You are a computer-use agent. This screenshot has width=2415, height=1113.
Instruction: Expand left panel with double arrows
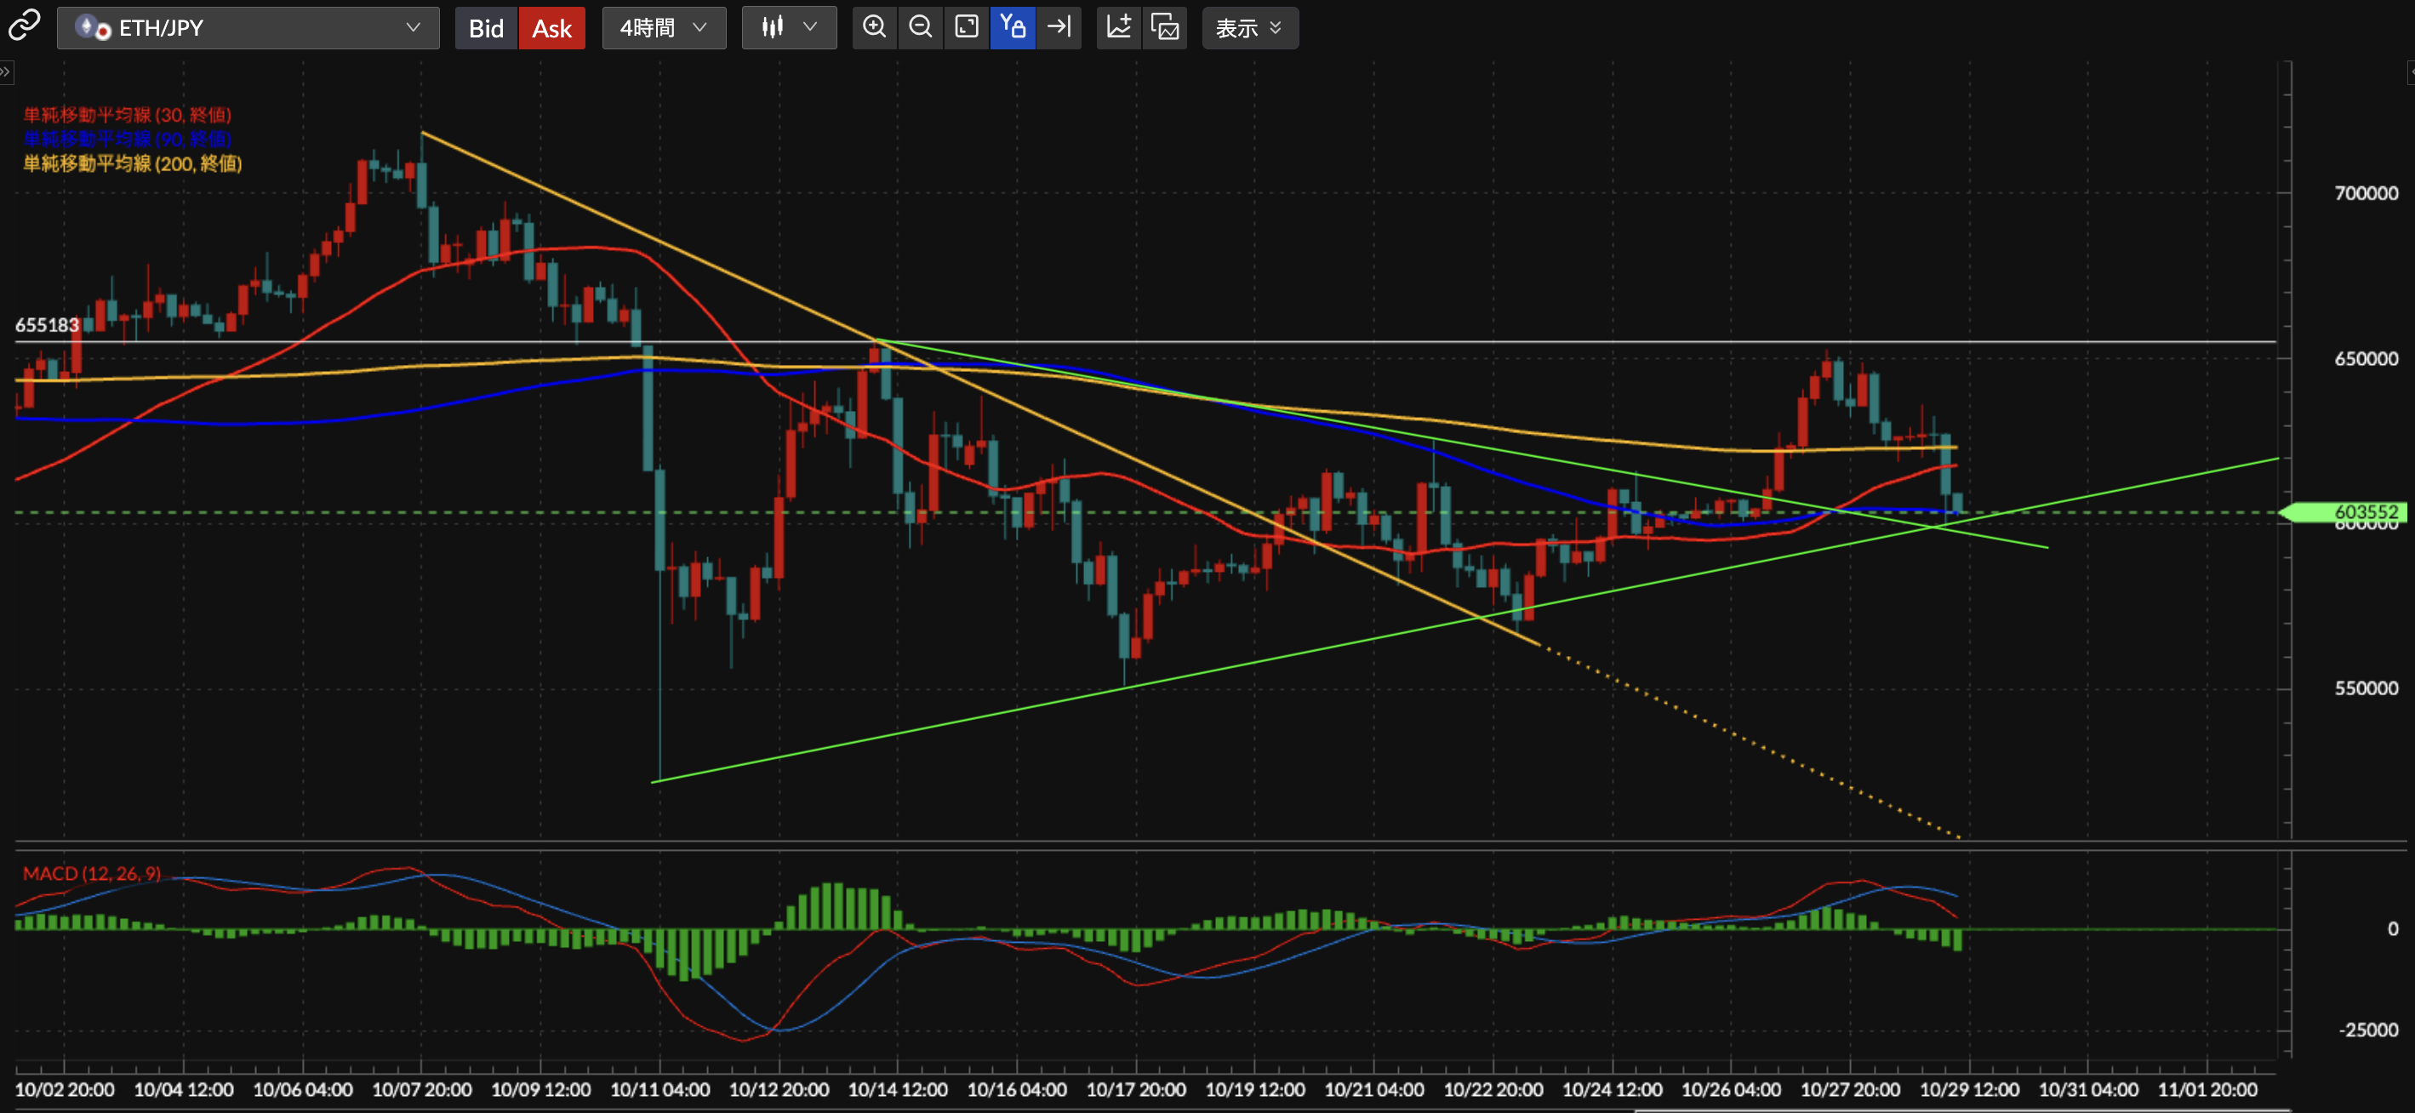pyautogui.click(x=6, y=72)
